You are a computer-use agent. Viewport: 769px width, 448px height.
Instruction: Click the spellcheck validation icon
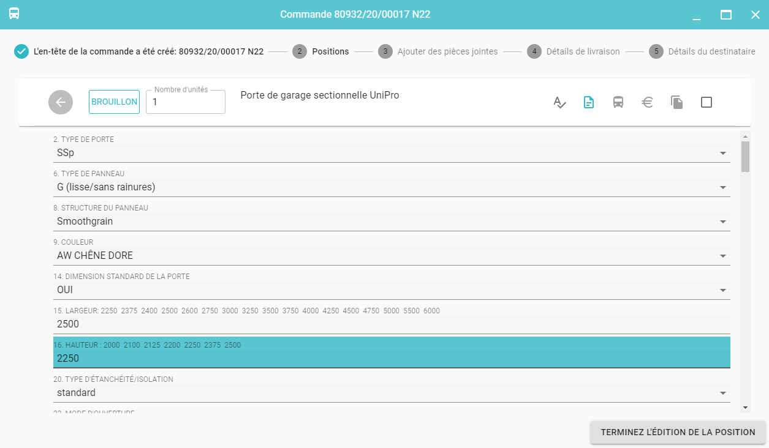(x=559, y=102)
